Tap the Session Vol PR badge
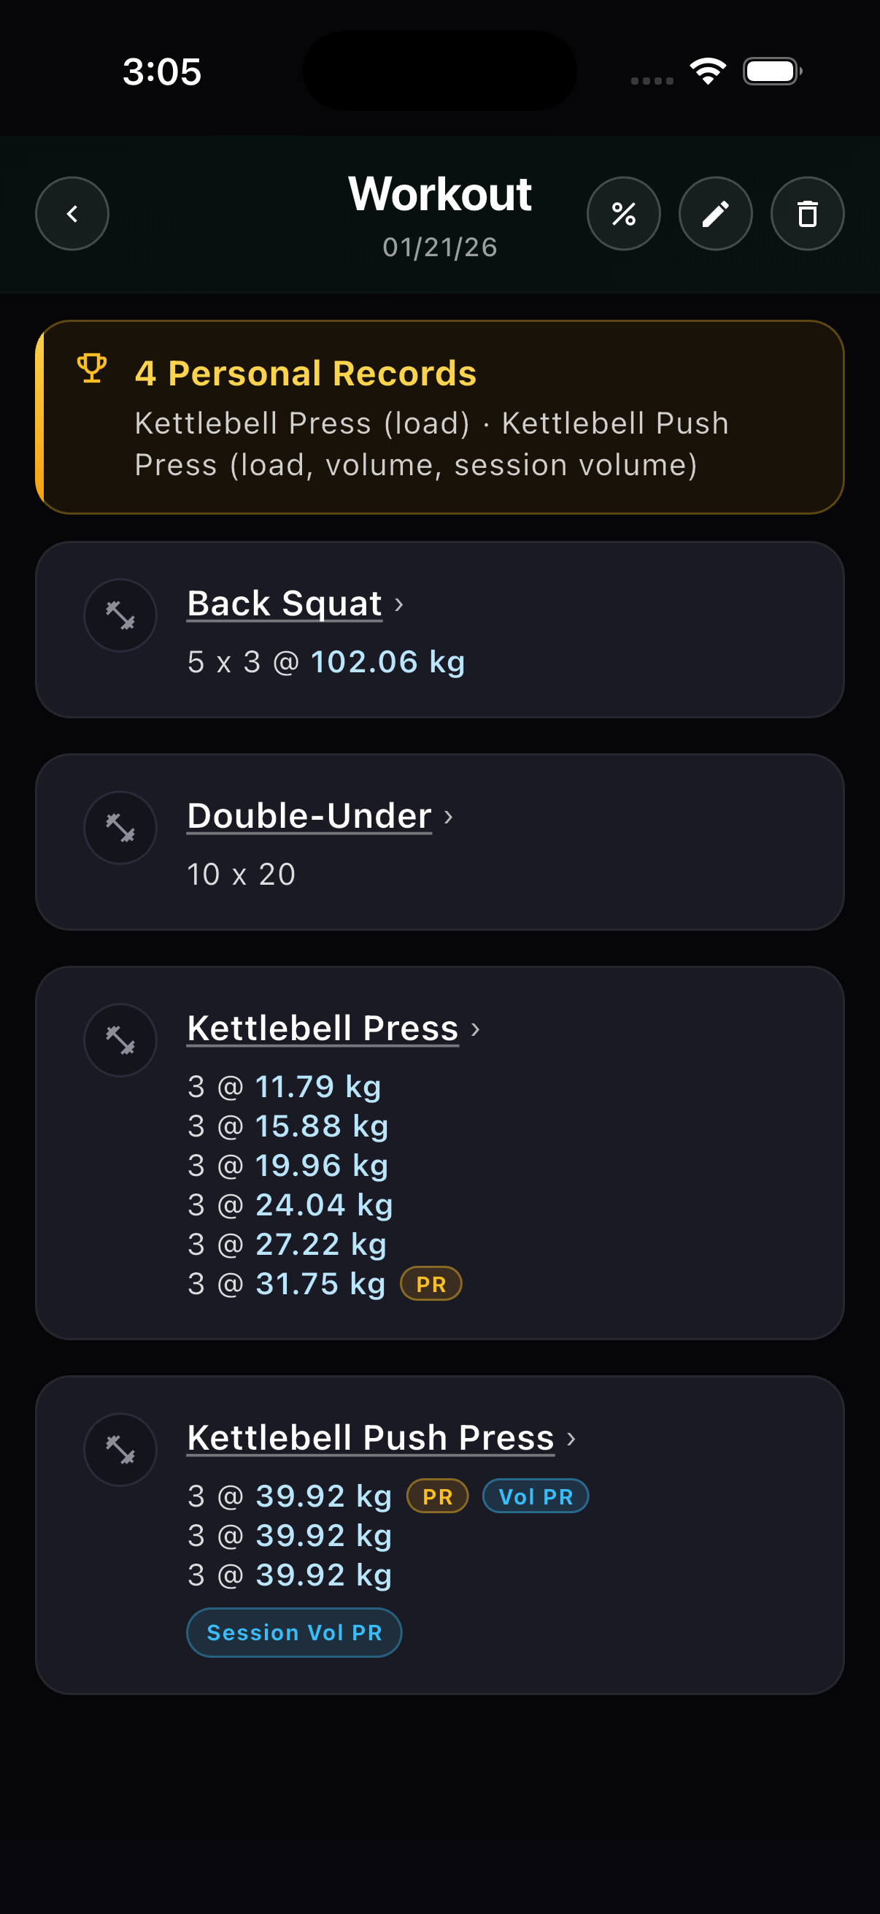Screen dimensions: 880x1914 click(294, 1632)
